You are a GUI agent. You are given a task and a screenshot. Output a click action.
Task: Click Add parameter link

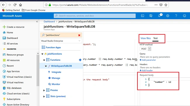[148, 60]
